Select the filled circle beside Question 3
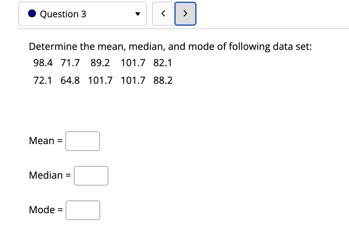The image size is (349, 237). (32, 13)
